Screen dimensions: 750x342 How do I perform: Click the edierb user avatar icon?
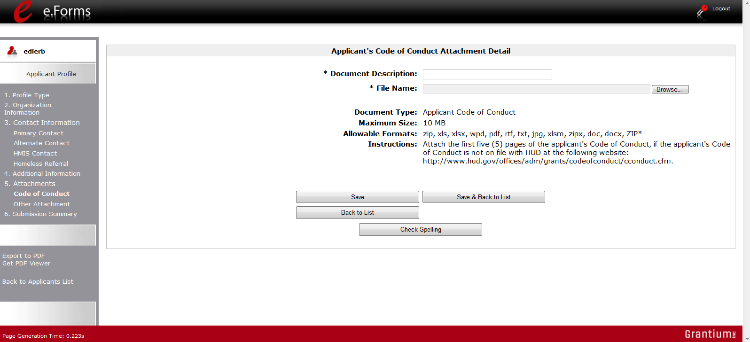pos(12,51)
